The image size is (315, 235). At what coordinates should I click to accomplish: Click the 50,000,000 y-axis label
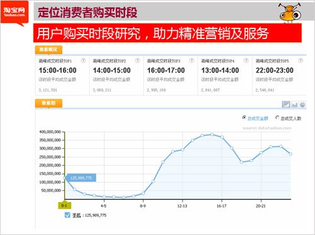(51, 190)
